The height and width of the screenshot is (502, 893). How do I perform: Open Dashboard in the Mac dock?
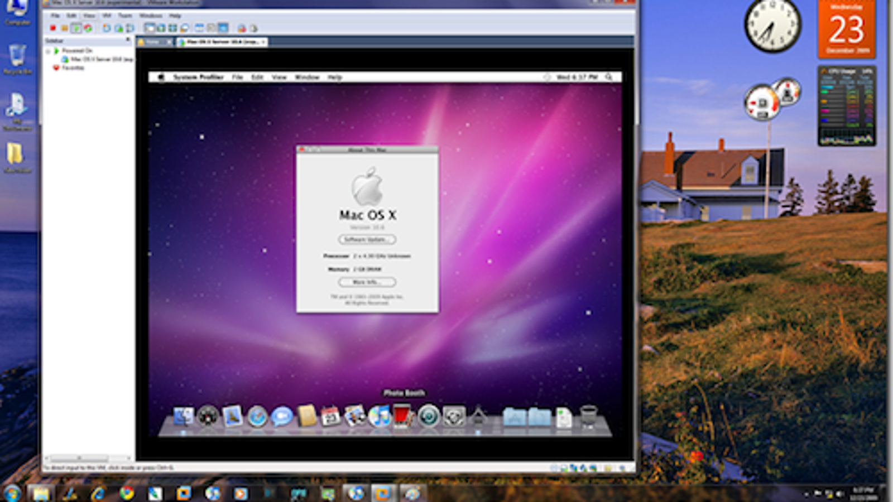[208, 416]
